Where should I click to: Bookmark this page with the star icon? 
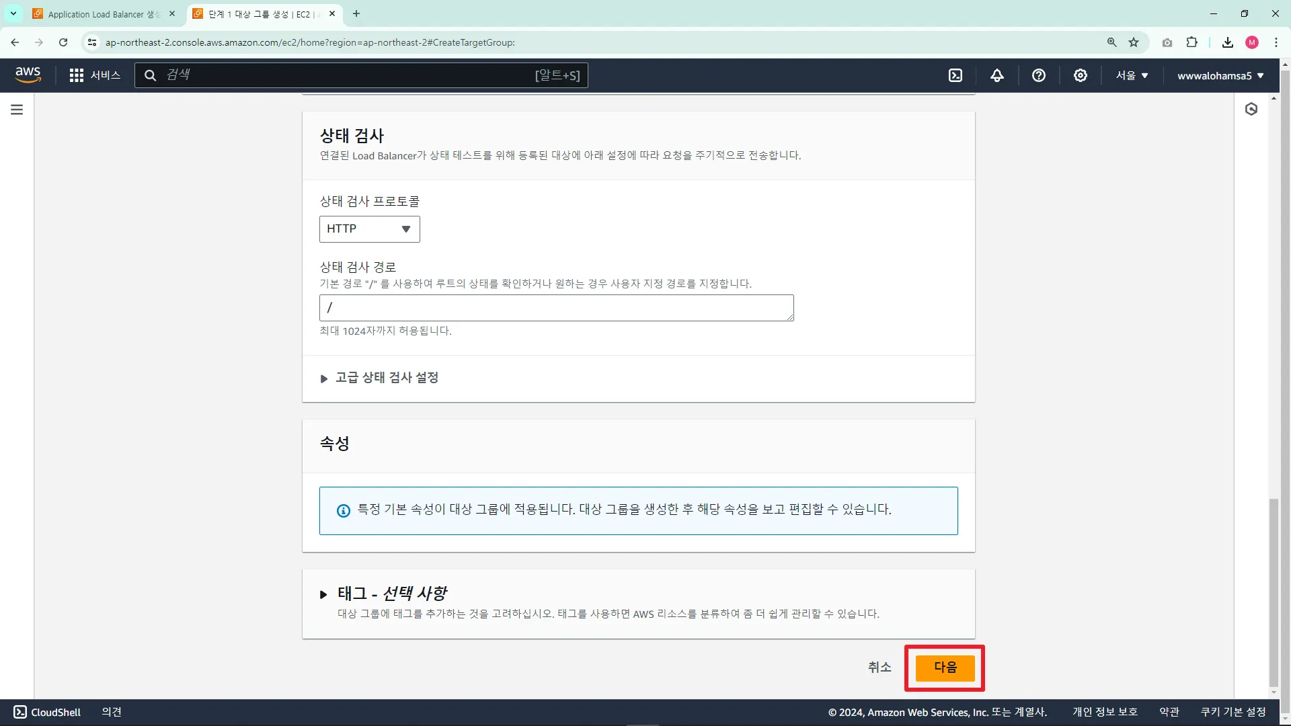pyautogui.click(x=1134, y=42)
